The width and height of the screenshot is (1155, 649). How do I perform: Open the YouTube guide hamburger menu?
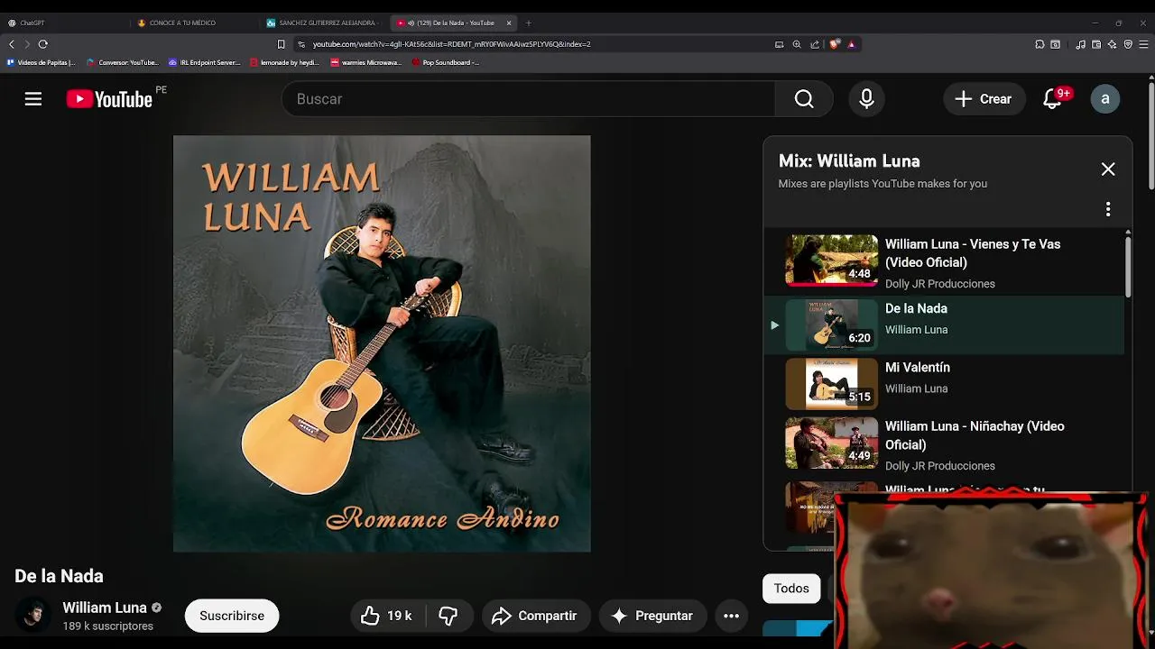click(x=33, y=99)
